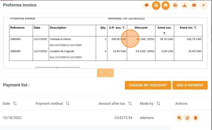Click the ademers user name
Screen dimensions: 212x130
click(147, 118)
